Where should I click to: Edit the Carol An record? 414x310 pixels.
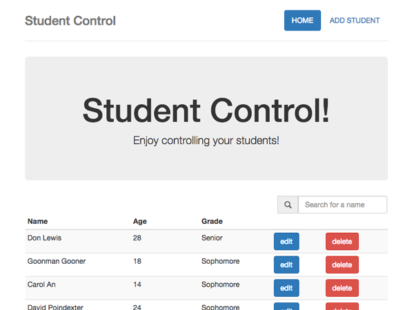pos(286,288)
